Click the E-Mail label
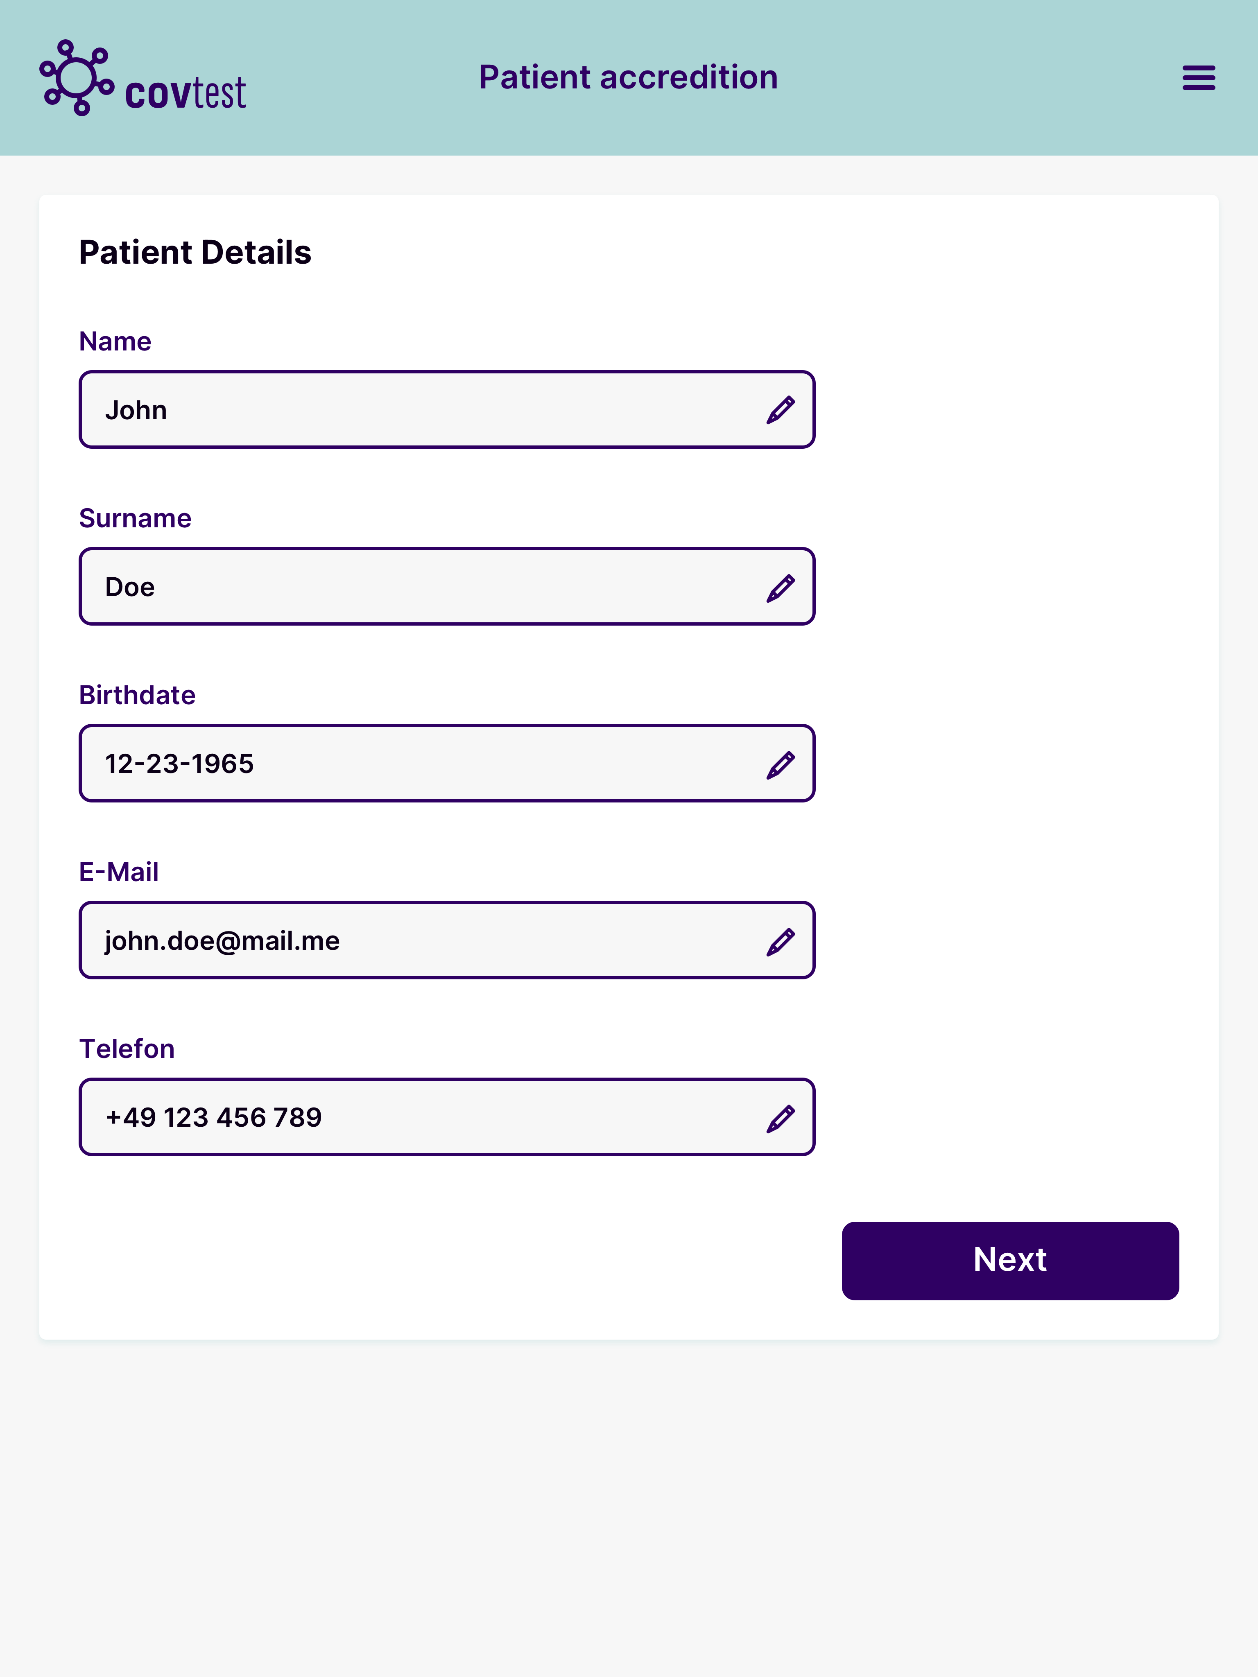Image resolution: width=1258 pixels, height=1677 pixels. (x=119, y=872)
